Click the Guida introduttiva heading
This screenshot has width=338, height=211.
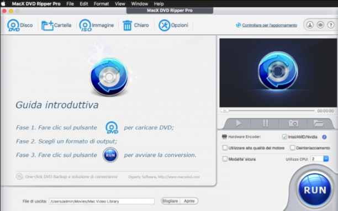(57, 105)
